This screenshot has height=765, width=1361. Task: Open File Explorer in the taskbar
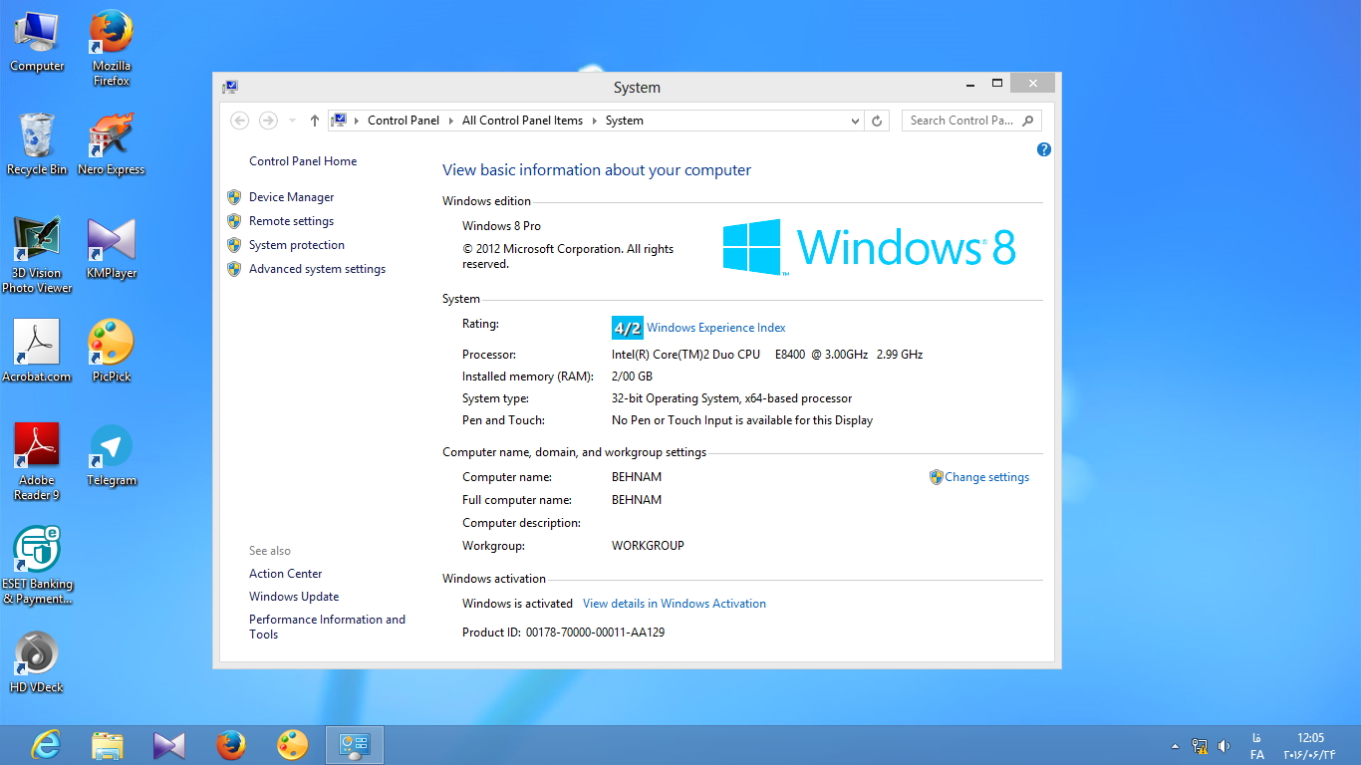point(108,744)
